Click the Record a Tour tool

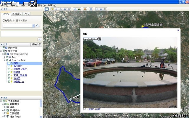(x=69, y=9)
